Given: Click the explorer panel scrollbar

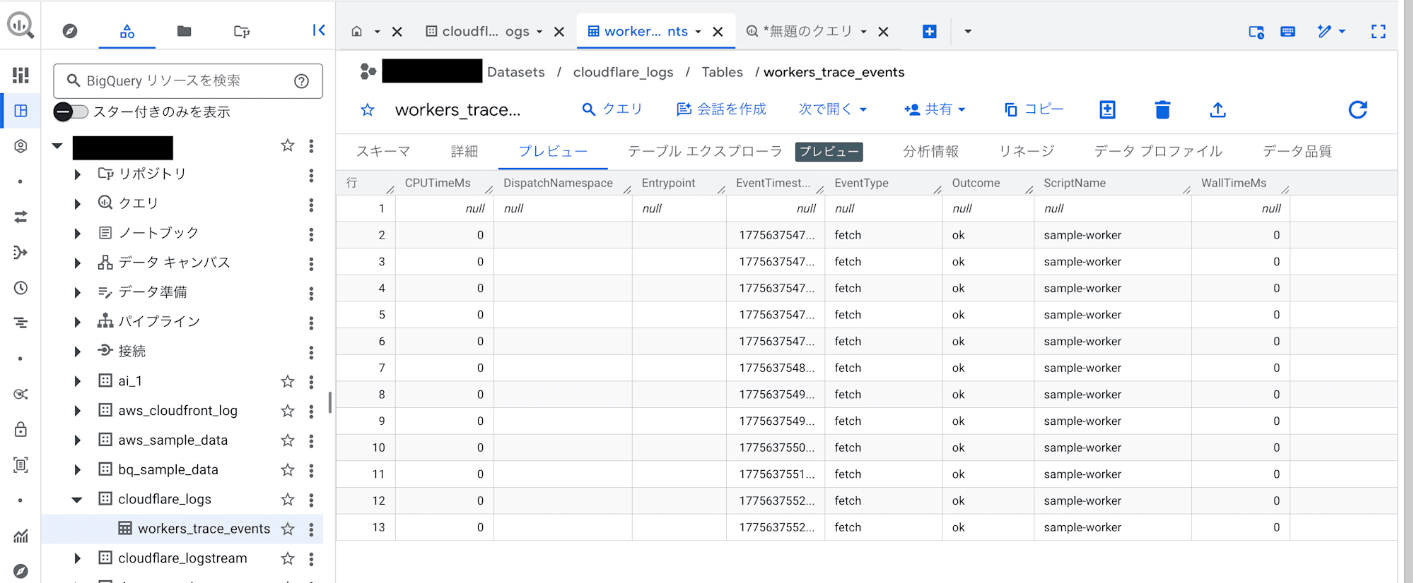Looking at the screenshot, I should click(x=329, y=402).
